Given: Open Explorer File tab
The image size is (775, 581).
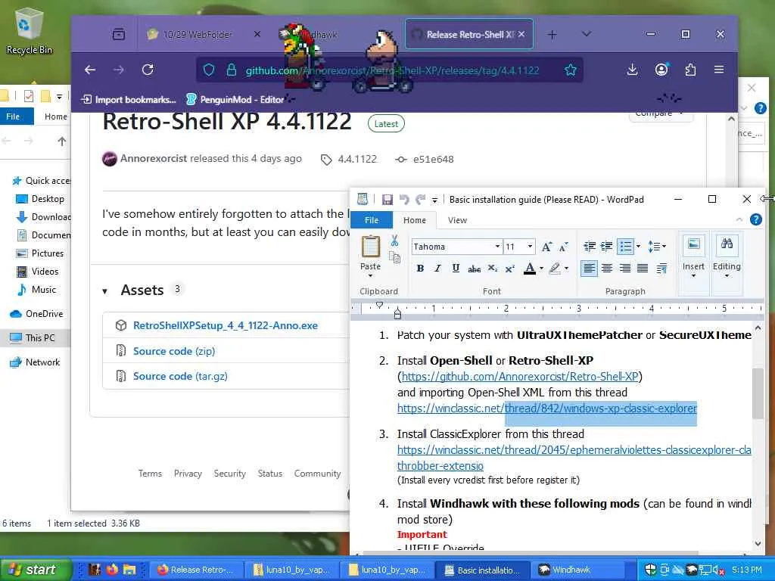Looking at the screenshot, I should coord(14,116).
